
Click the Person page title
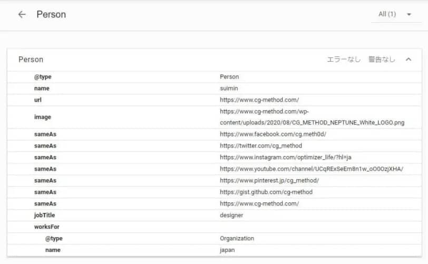pos(51,14)
